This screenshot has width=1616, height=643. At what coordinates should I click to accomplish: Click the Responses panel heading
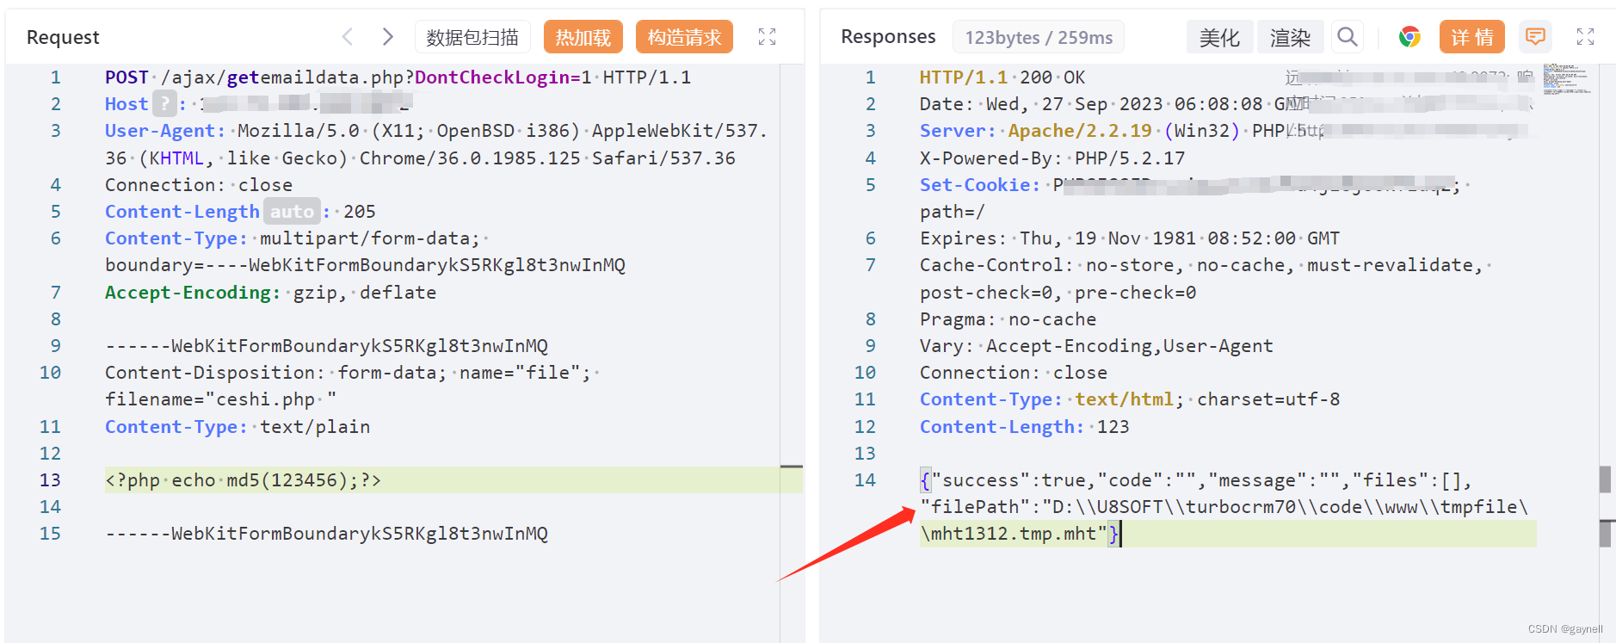(888, 36)
